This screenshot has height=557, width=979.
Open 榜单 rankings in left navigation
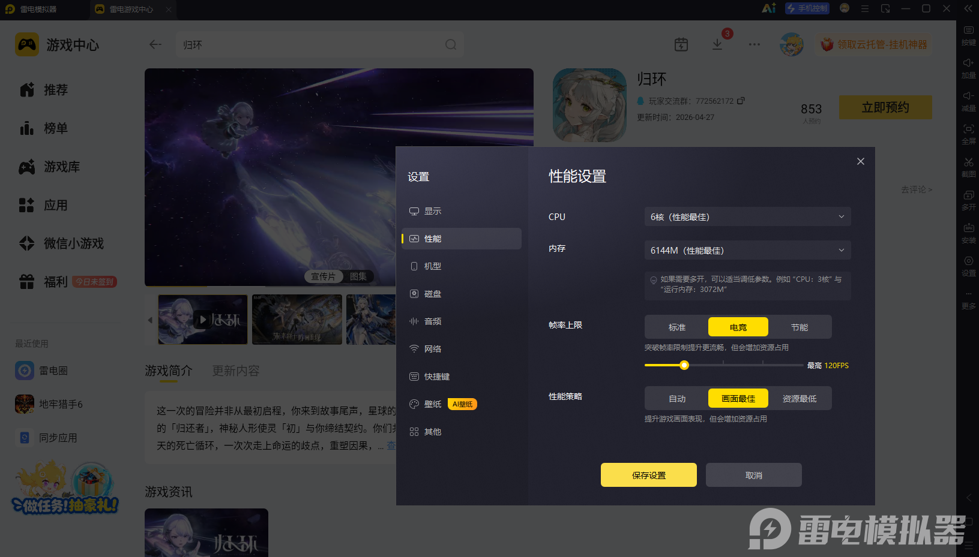click(x=43, y=128)
